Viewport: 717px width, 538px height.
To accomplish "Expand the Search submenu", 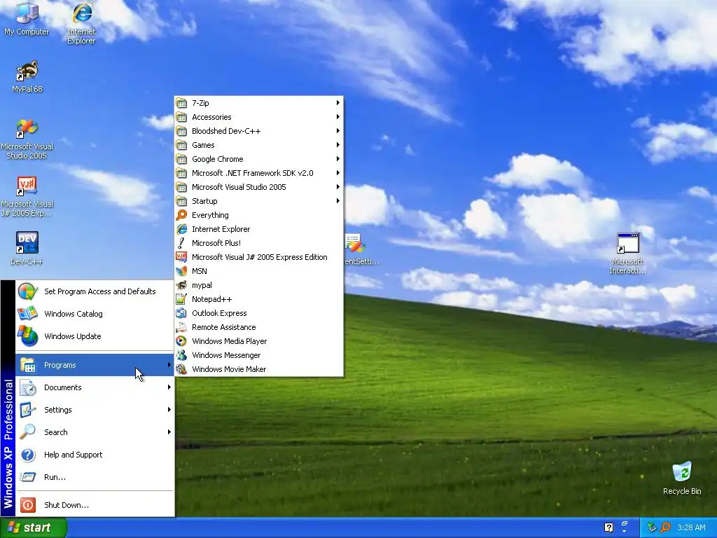I will click(95, 432).
